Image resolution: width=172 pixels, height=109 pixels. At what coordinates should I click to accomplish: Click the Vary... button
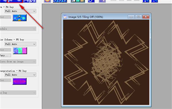[x=5, y=55]
